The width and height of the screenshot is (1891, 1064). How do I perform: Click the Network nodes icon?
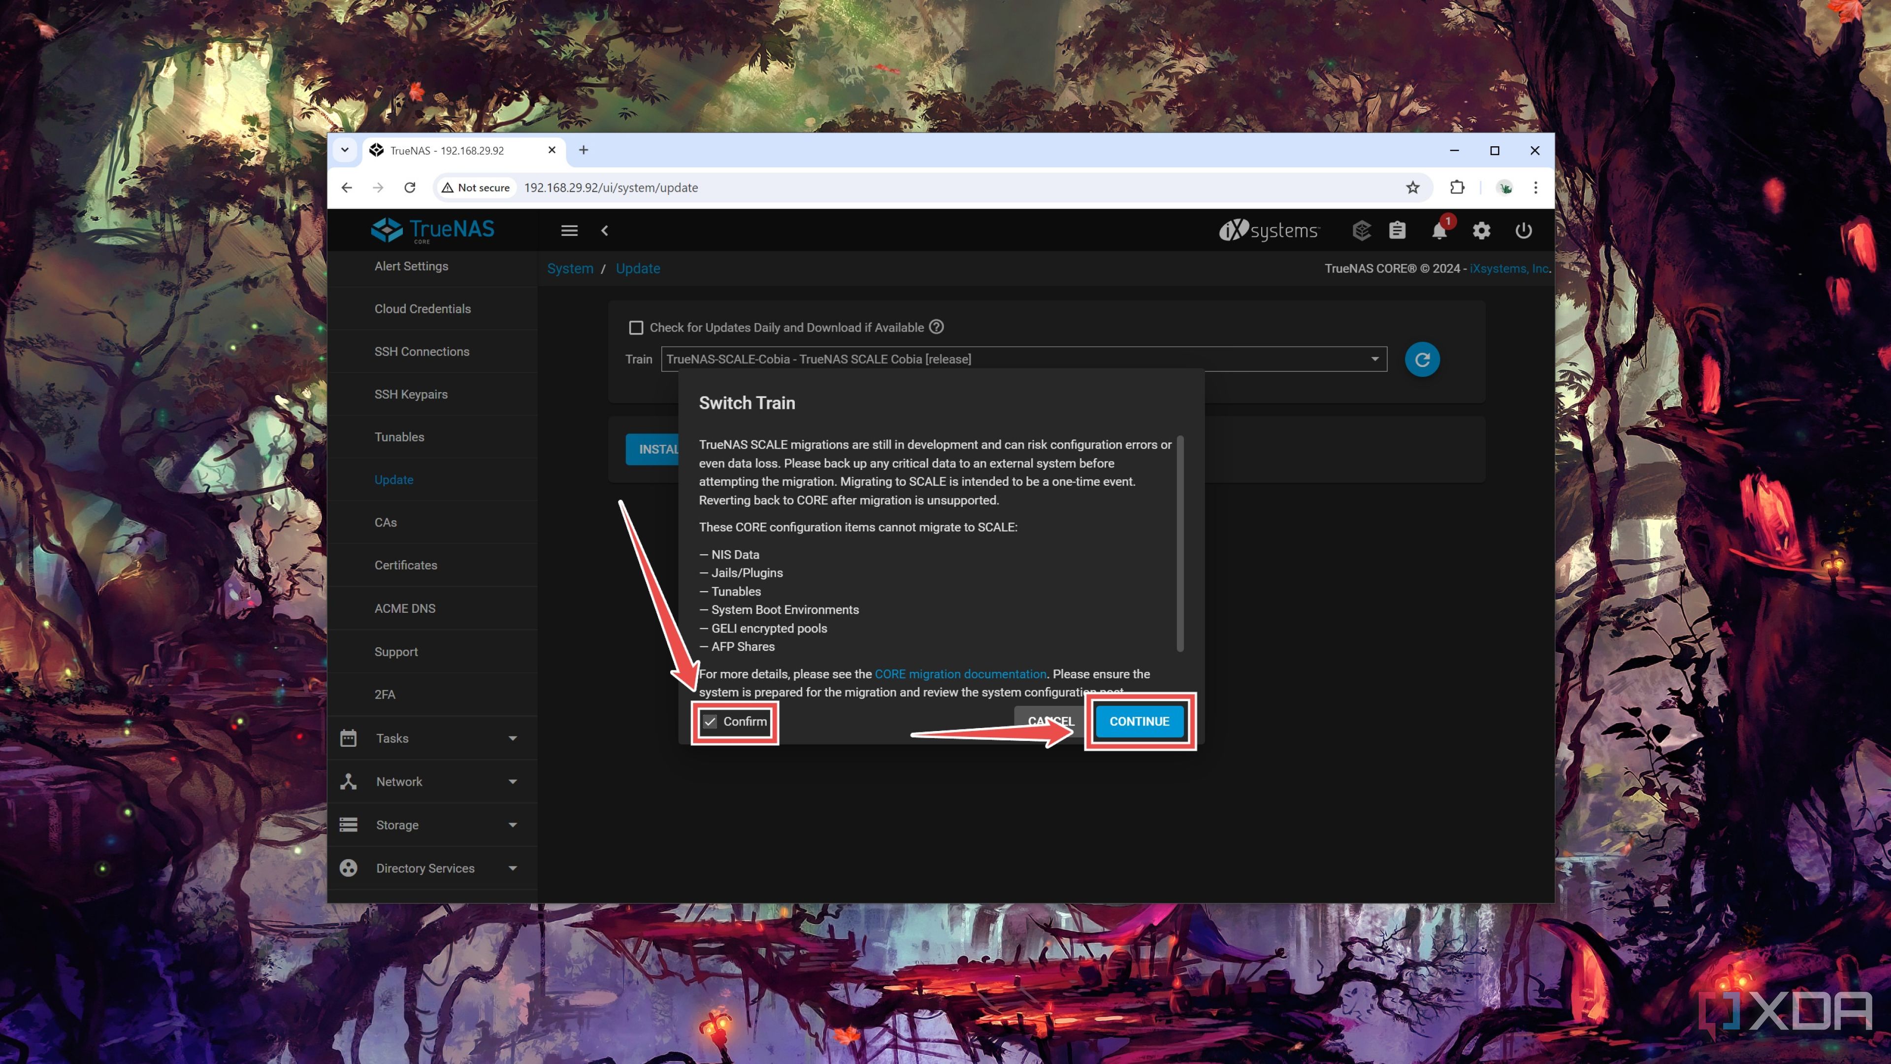pyautogui.click(x=349, y=781)
